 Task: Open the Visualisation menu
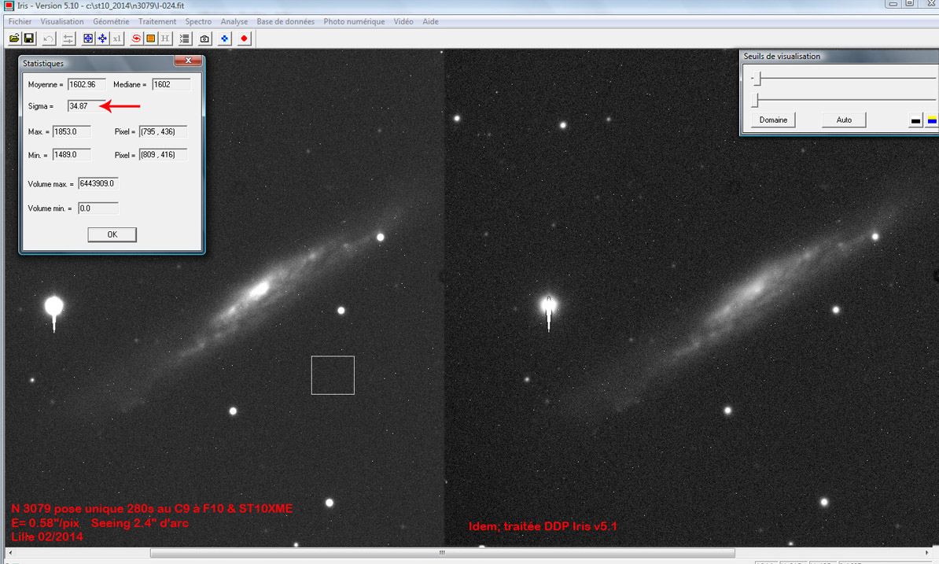(x=62, y=21)
